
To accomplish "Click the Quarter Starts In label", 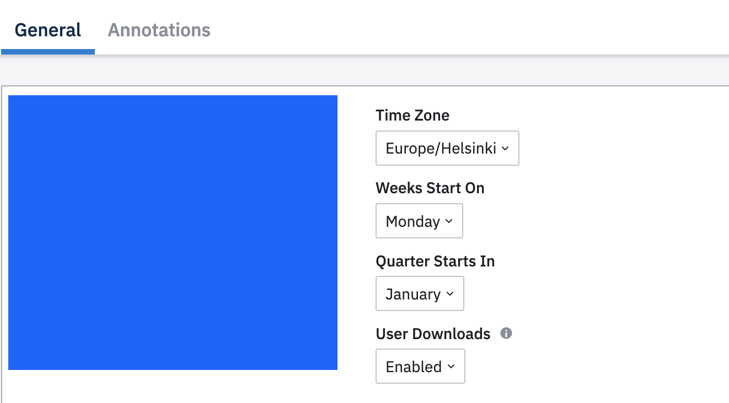I will click(x=435, y=261).
